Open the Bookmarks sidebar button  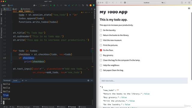tap(1, 88)
